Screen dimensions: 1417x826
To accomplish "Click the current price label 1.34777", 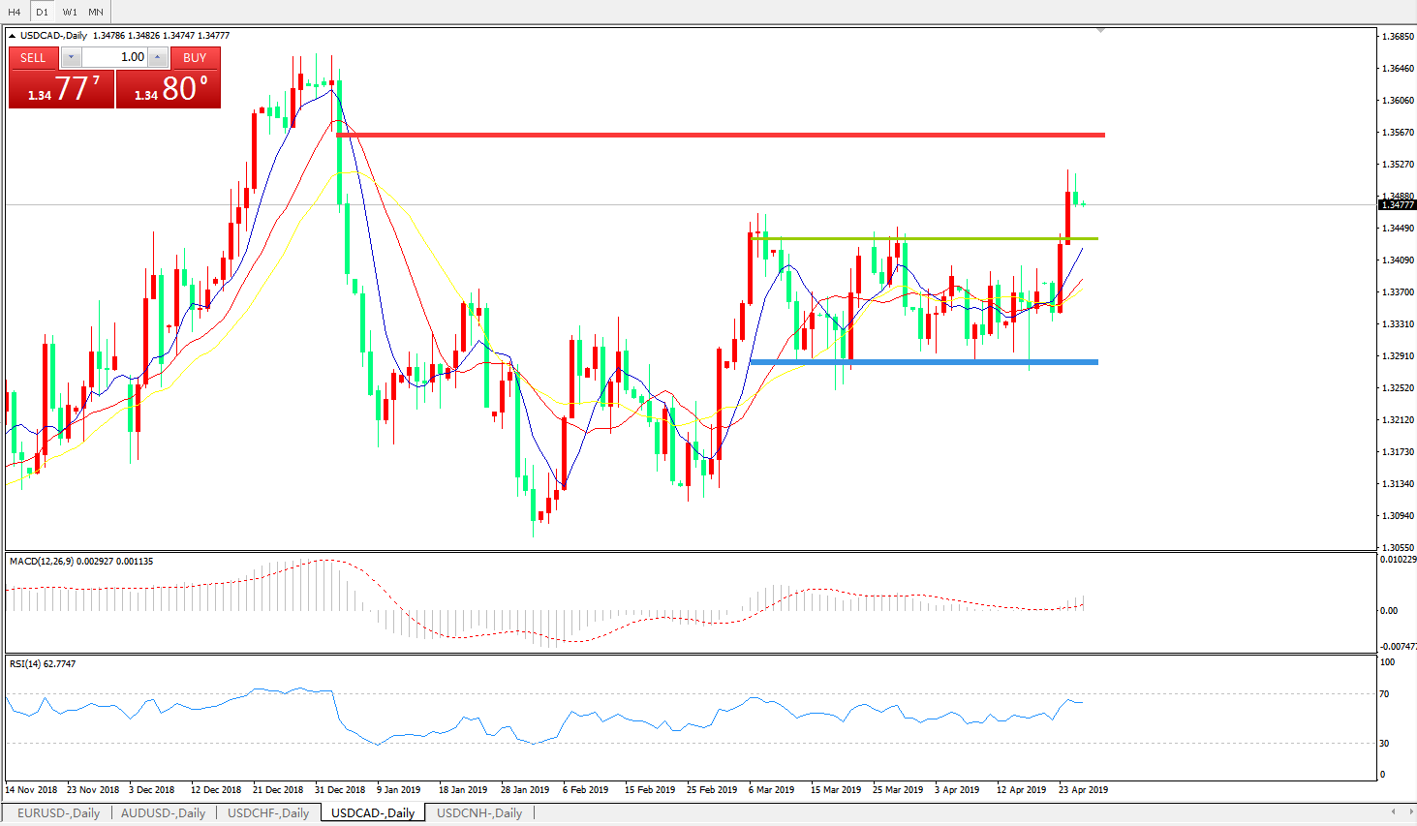I will click(1397, 204).
